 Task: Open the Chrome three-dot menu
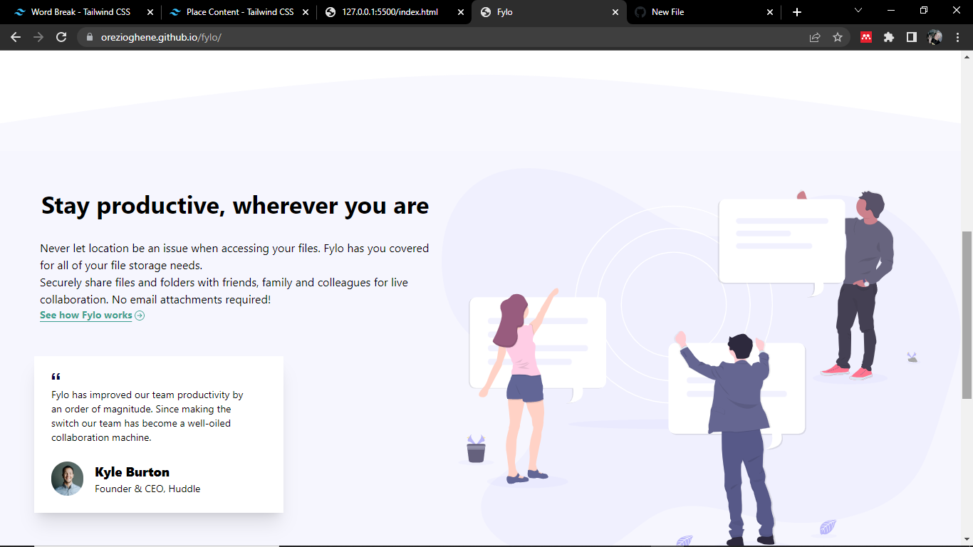coord(958,36)
